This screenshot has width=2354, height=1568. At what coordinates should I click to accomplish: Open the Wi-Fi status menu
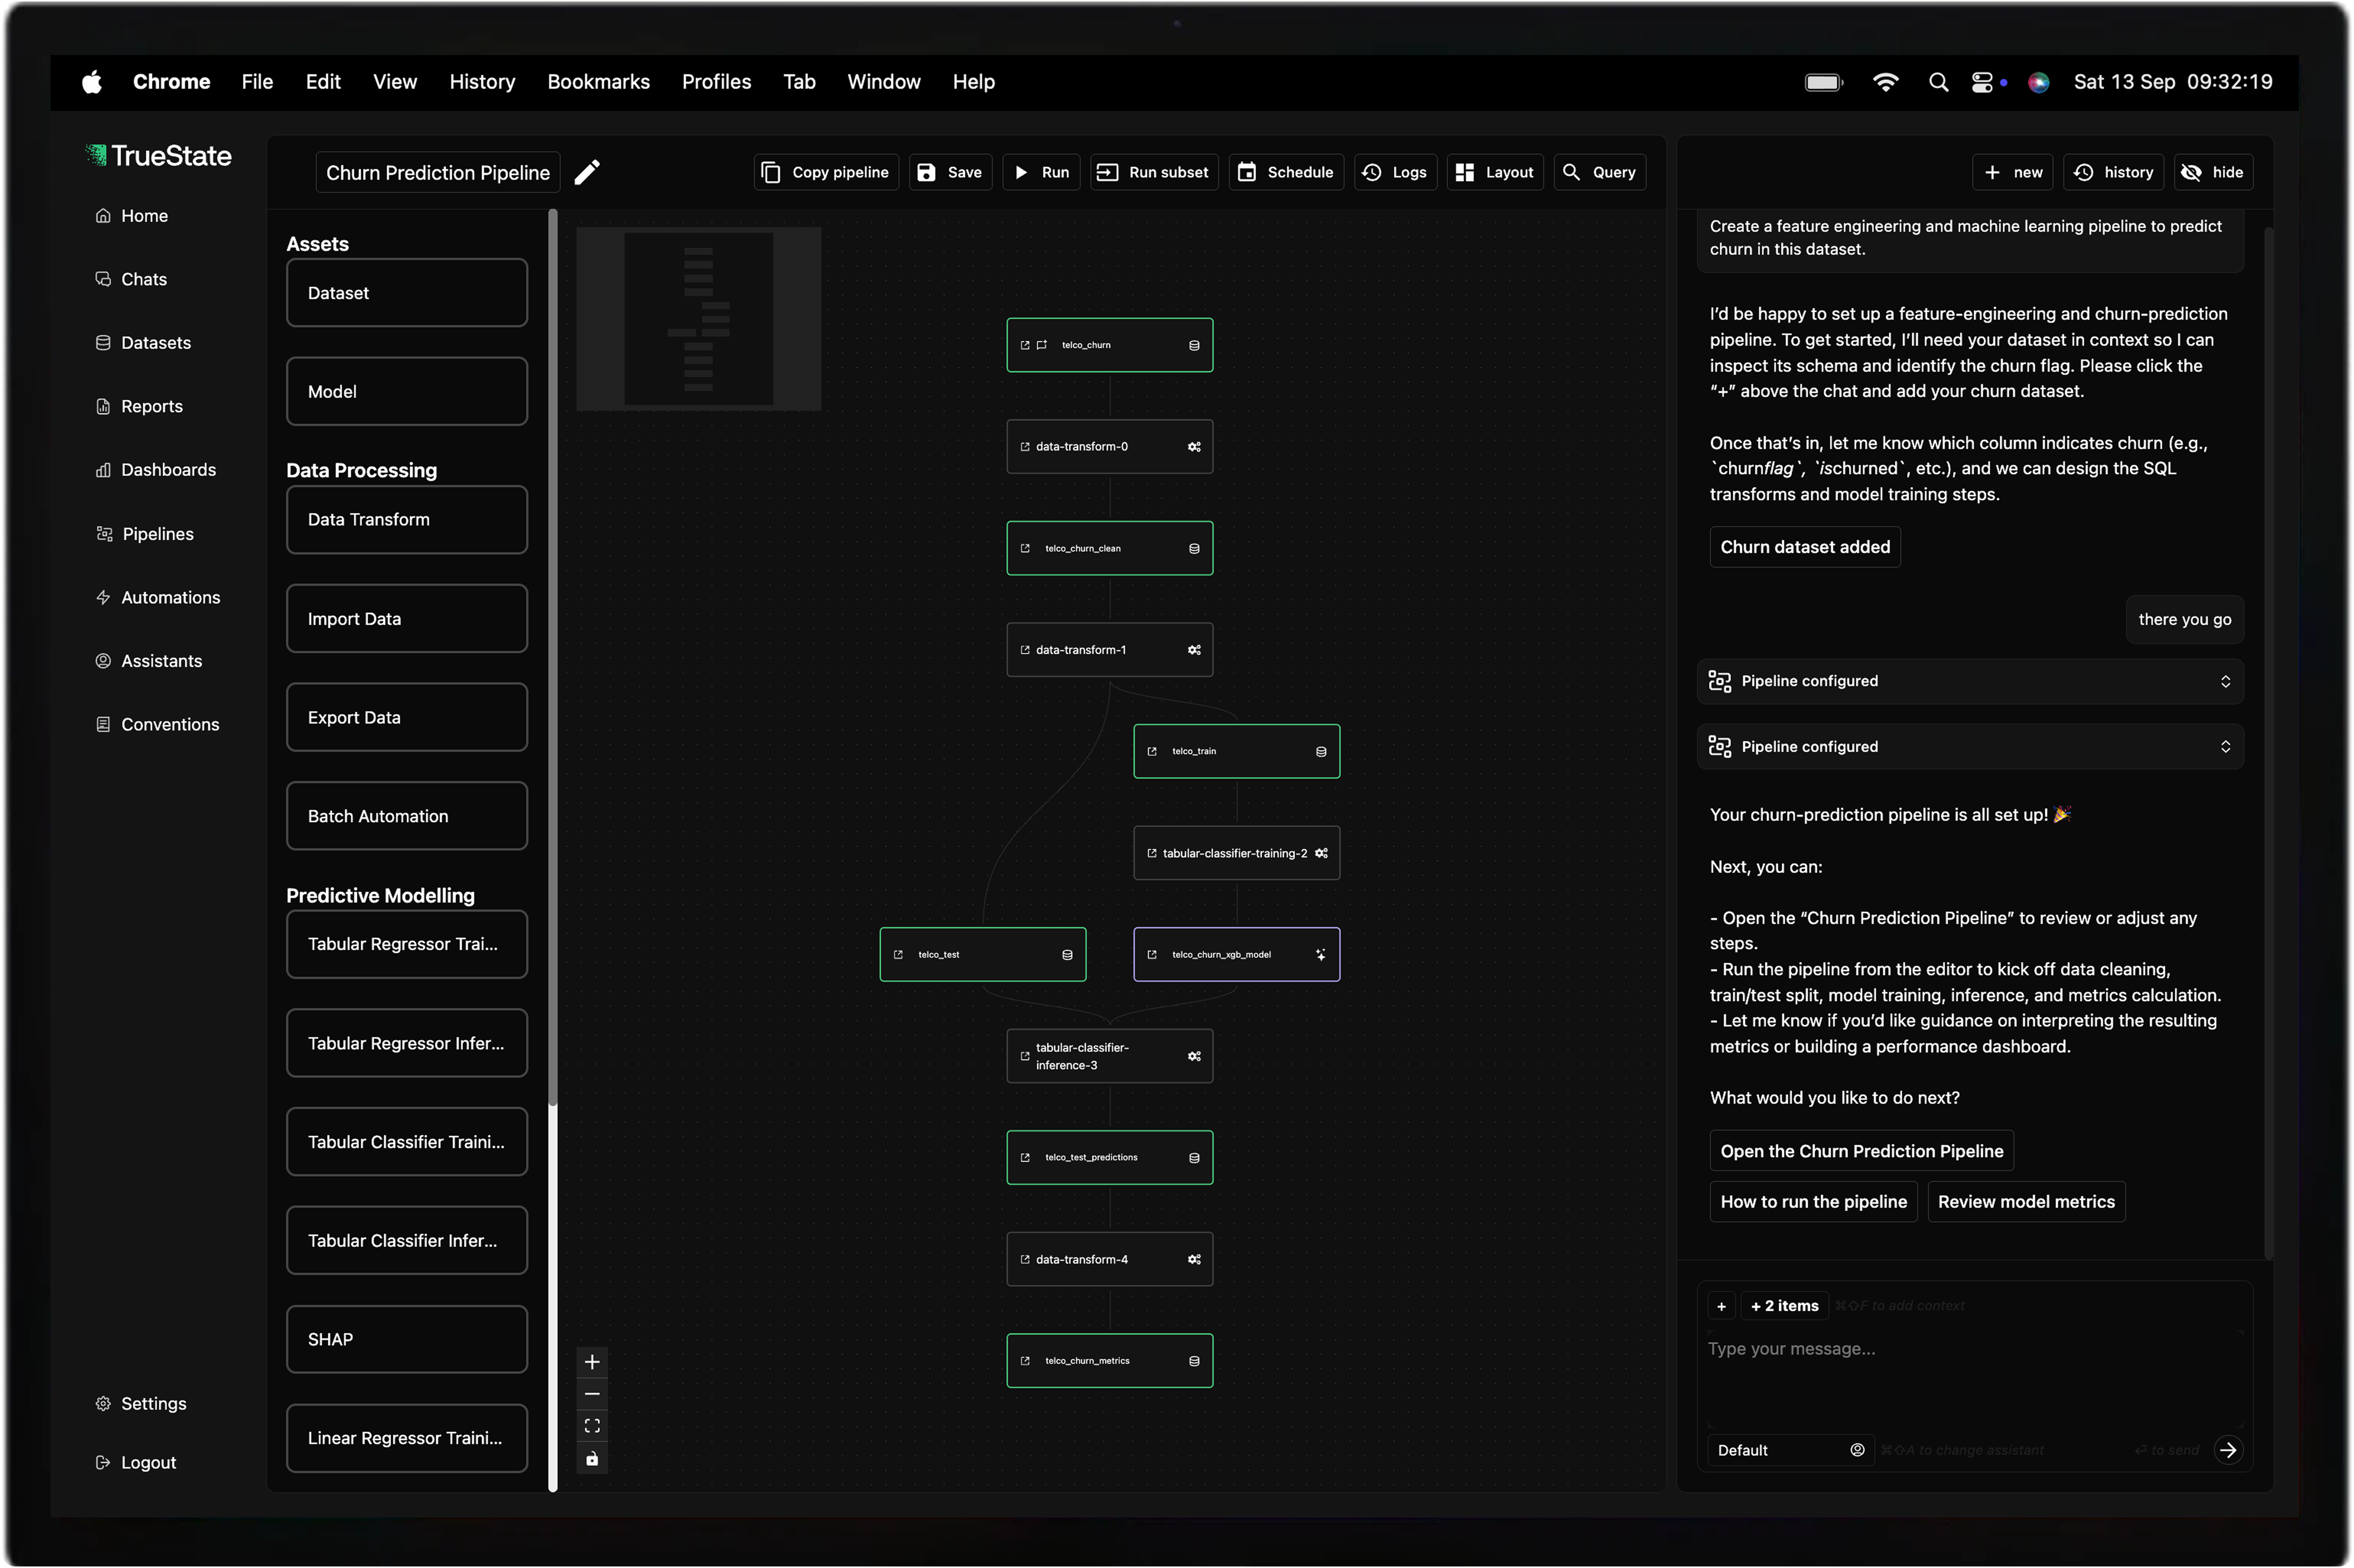[1885, 82]
